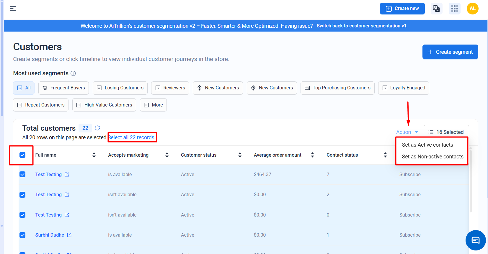Open Surbhi Dudhe external link icon
The height and width of the screenshot is (254, 488).
(69, 235)
